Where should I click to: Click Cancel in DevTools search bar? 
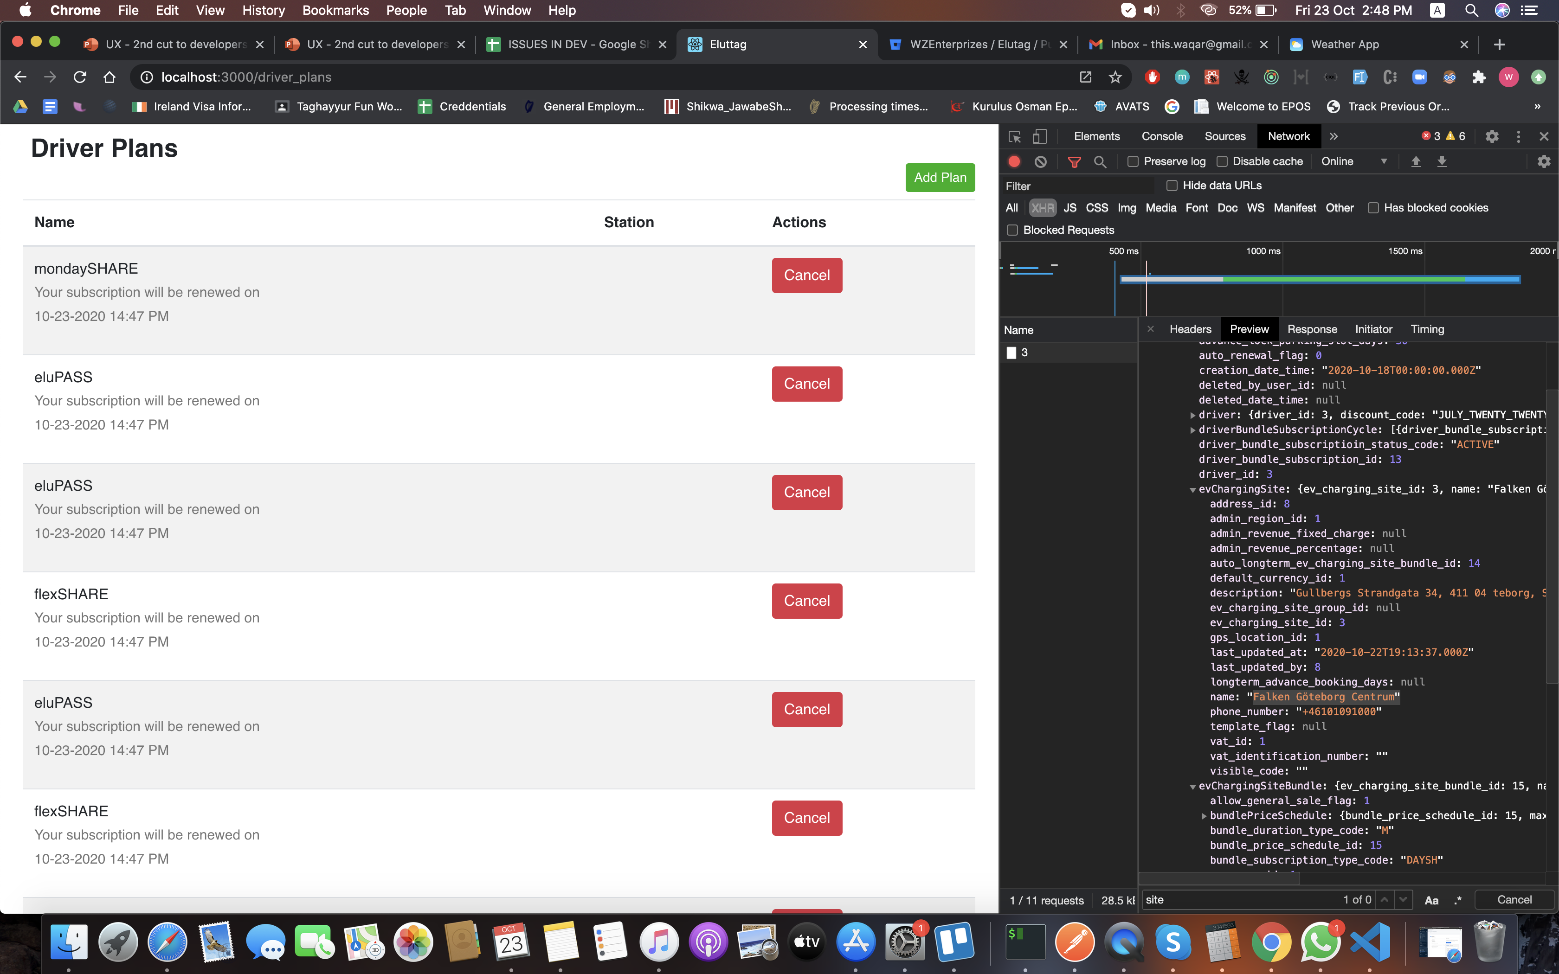pos(1514,900)
